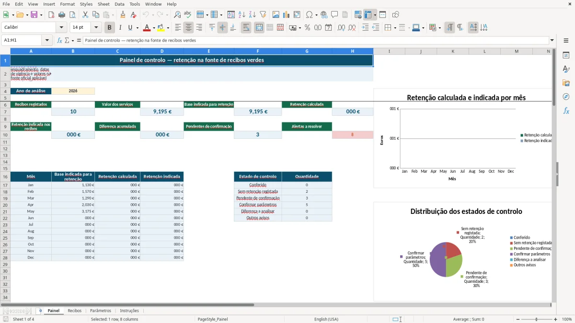Switch to the Parâmetros sheet tab

click(x=101, y=311)
